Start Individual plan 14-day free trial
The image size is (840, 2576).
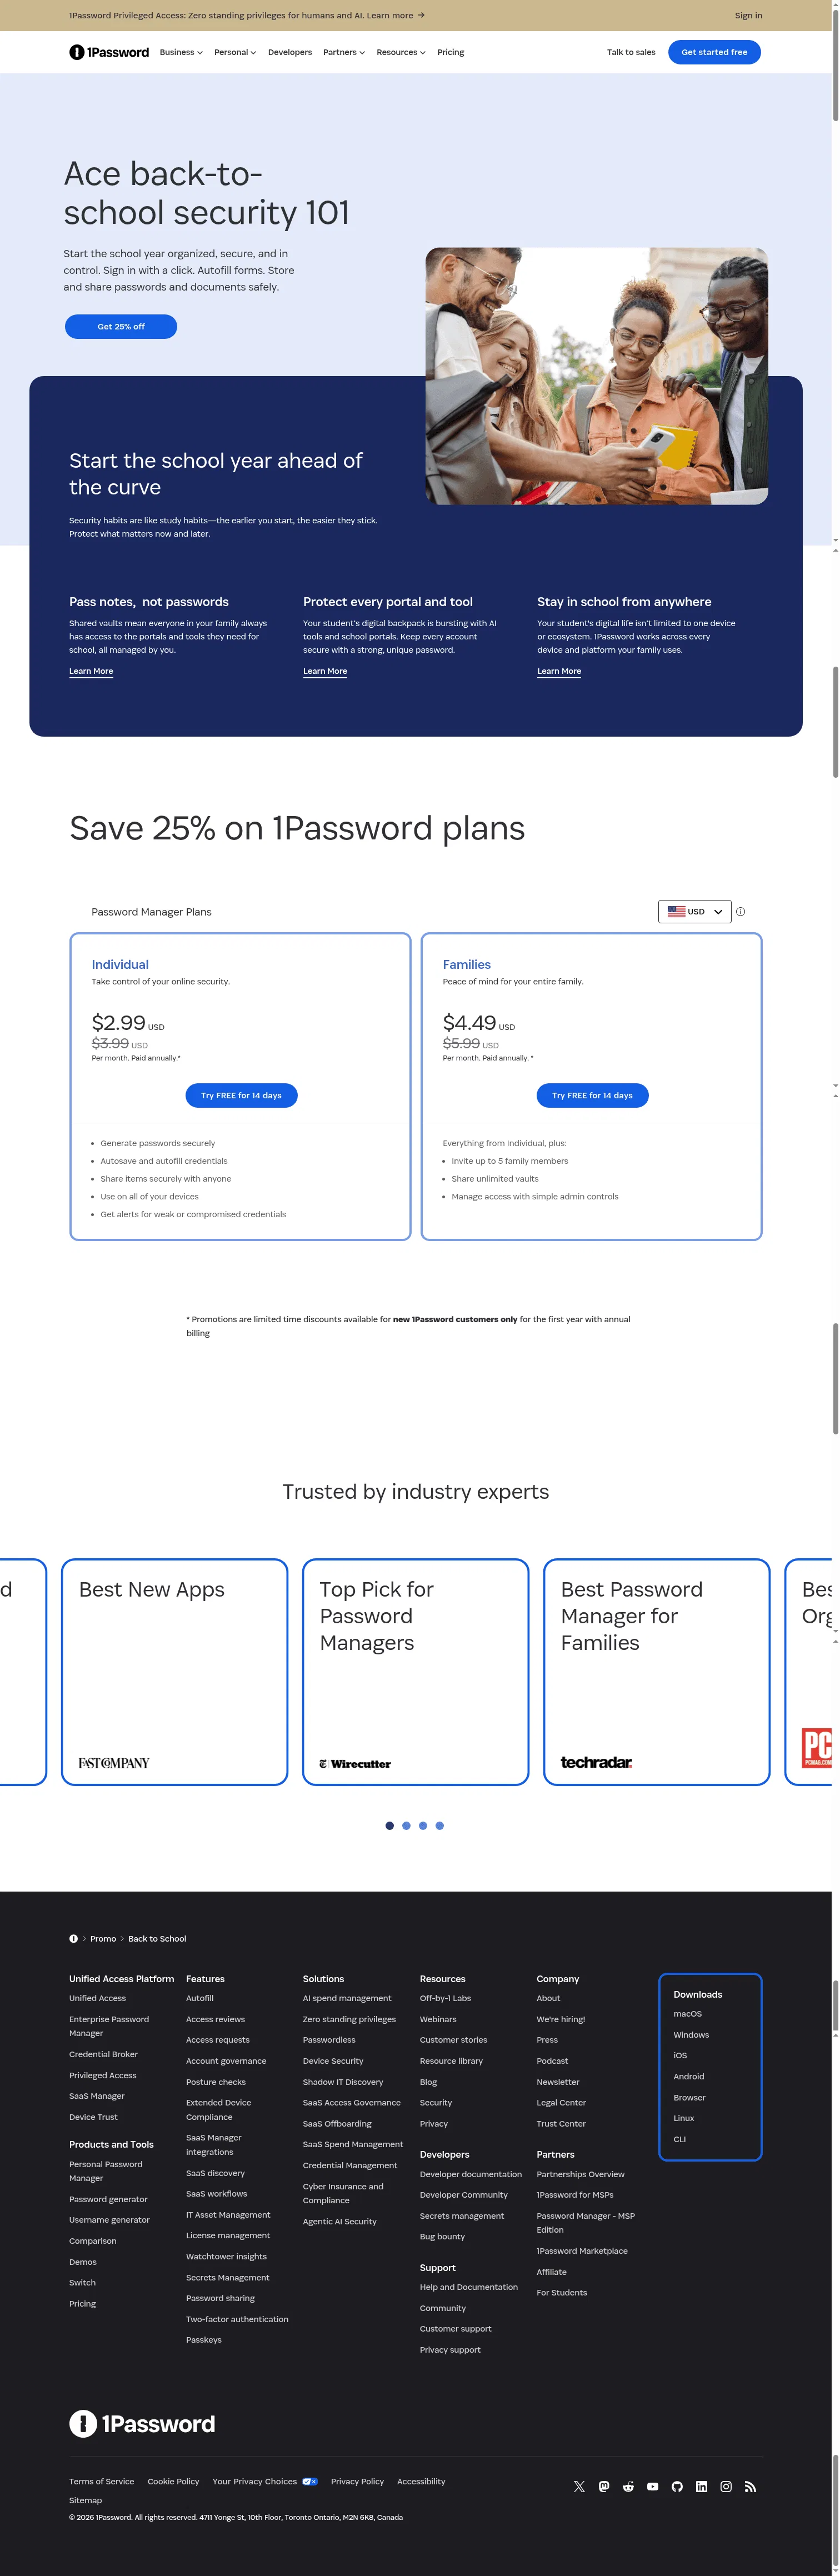[241, 1095]
